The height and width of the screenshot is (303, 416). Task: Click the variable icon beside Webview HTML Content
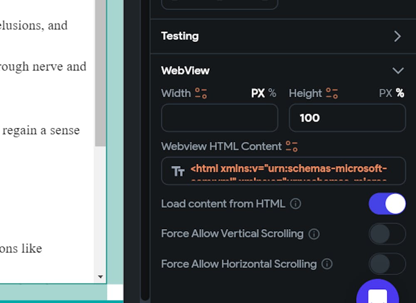pos(292,147)
